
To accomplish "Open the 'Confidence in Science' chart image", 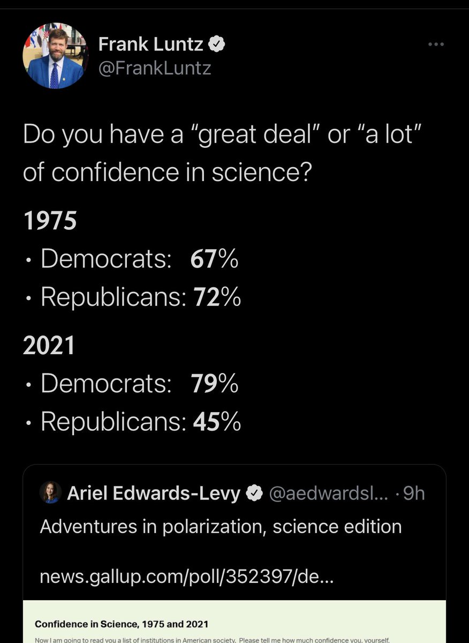I will (234, 623).
